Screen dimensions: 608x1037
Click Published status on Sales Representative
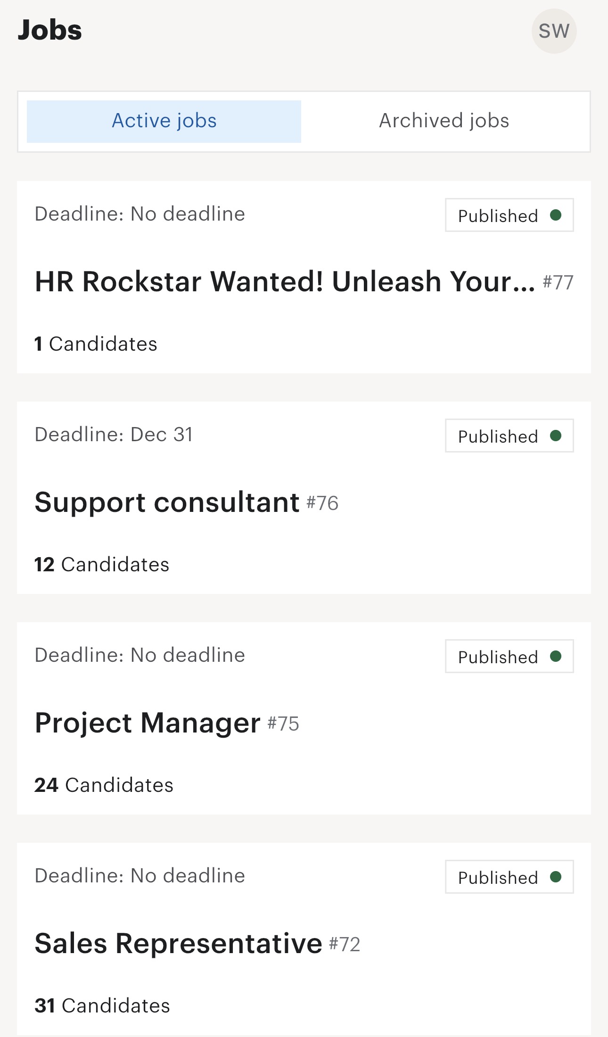tap(509, 877)
